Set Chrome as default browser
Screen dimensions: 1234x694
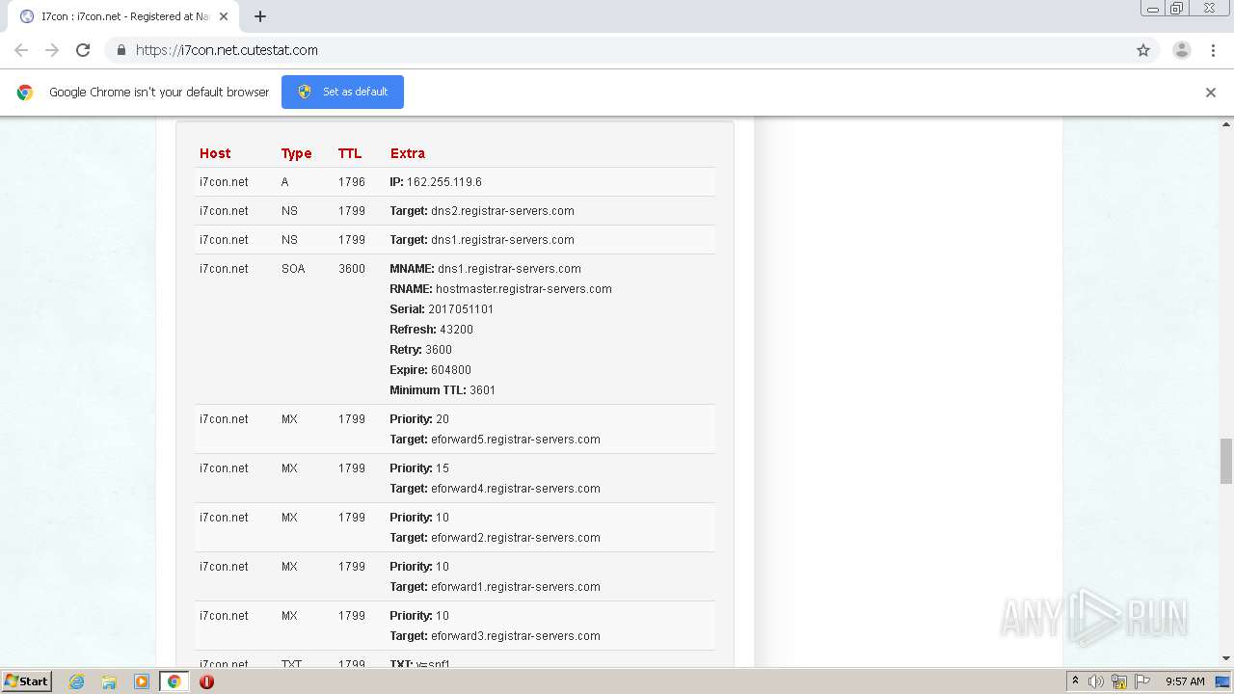click(342, 92)
